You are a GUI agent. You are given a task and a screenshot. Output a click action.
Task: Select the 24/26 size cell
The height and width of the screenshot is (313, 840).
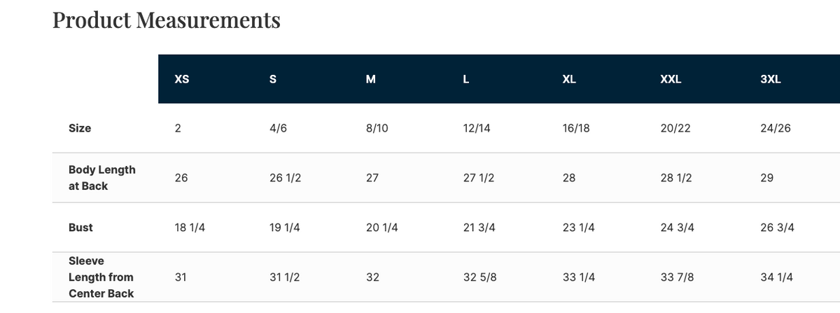(776, 128)
